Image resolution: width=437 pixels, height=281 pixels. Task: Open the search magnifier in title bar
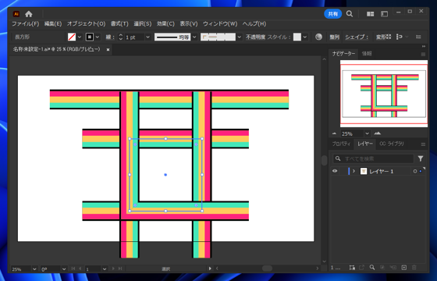tap(350, 14)
